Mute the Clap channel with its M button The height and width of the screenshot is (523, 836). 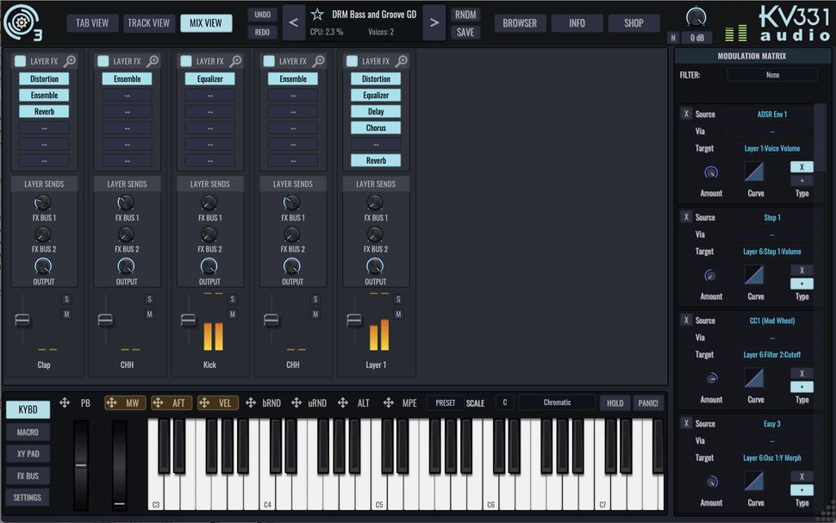(65, 314)
